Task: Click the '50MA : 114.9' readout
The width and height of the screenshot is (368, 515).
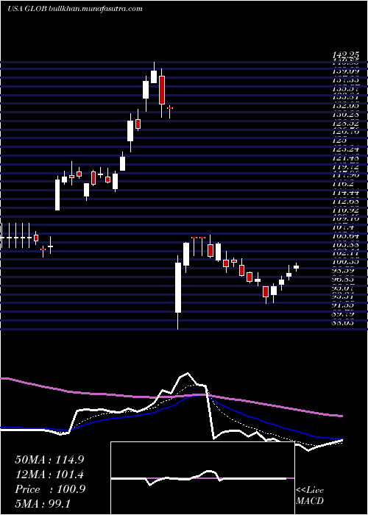Action: click(x=49, y=459)
